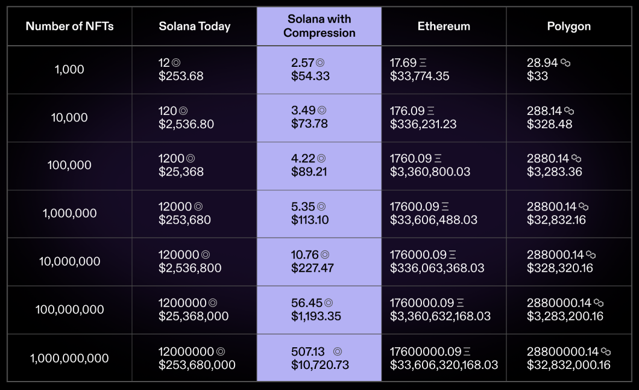
Task: Click the Ethereum symbol beside 17.69
Action: [423, 63]
